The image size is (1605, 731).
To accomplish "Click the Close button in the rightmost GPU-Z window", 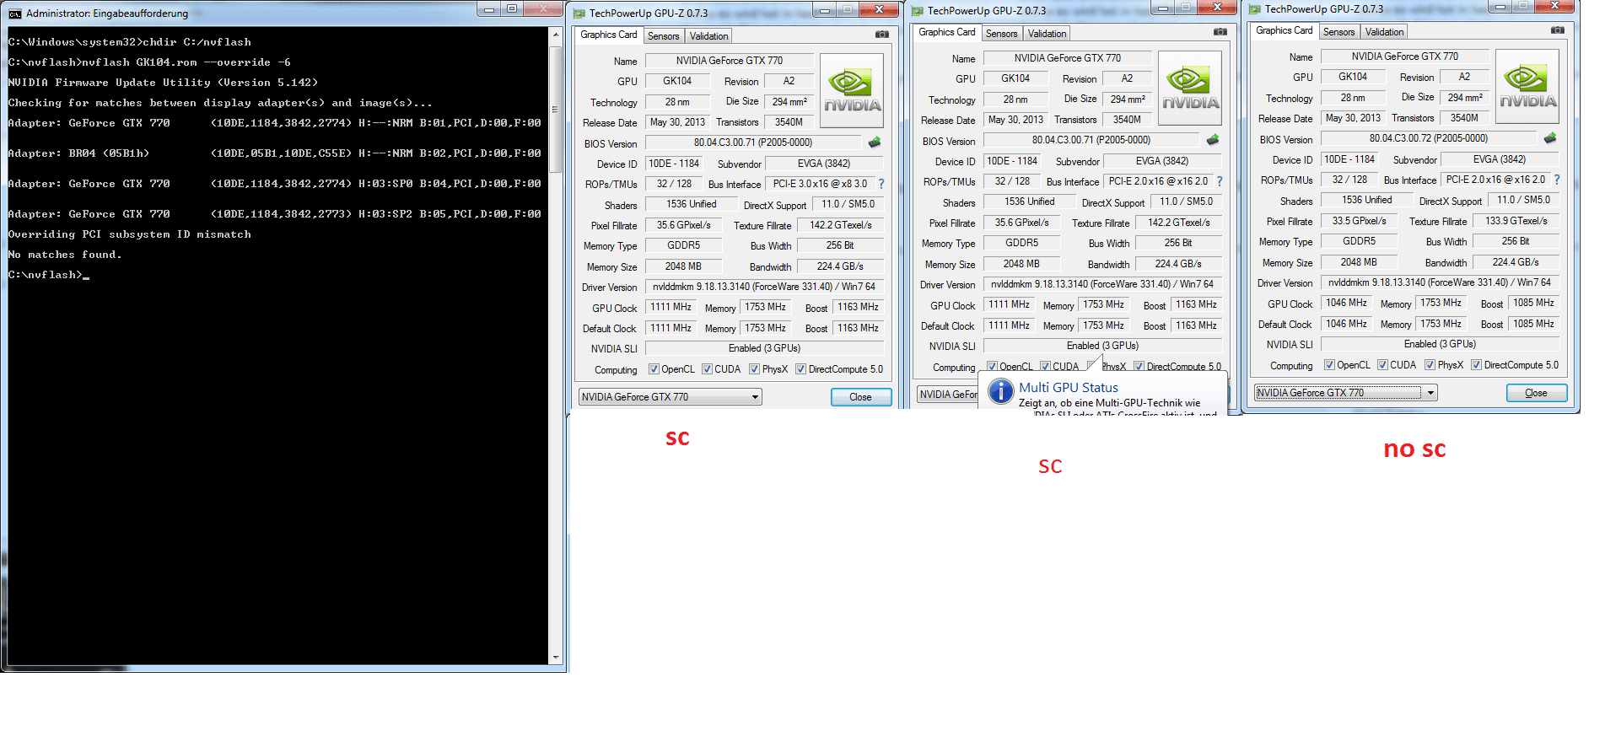I will [x=1537, y=393].
